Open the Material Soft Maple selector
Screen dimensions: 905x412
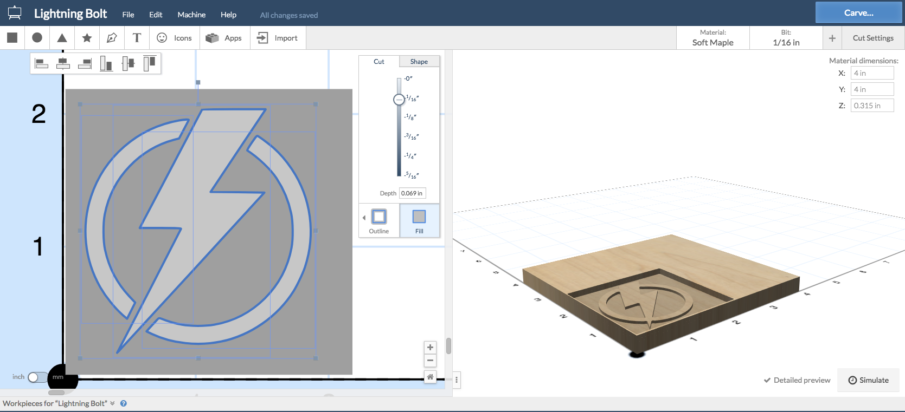[713, 38]
